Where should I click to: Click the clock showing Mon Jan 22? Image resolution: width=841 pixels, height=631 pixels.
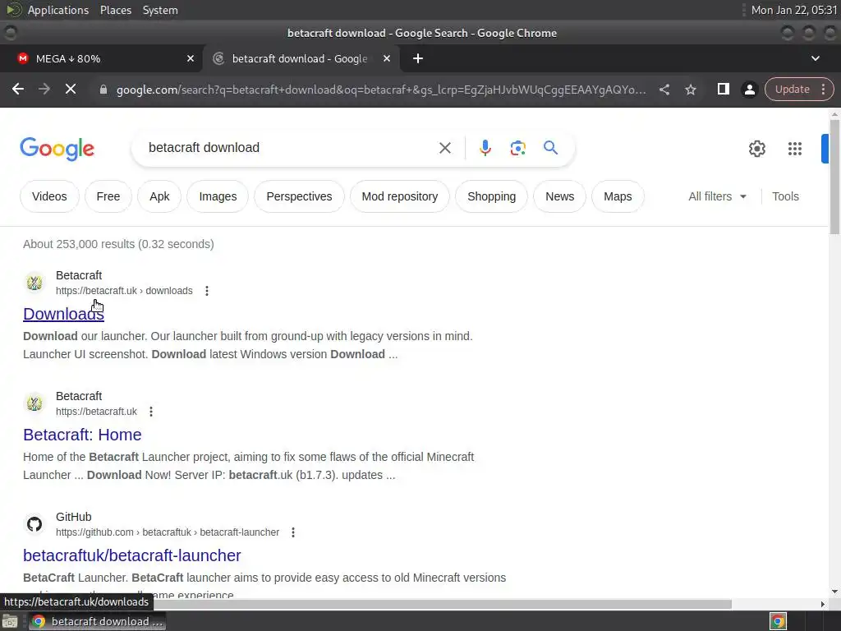(794, 10)
